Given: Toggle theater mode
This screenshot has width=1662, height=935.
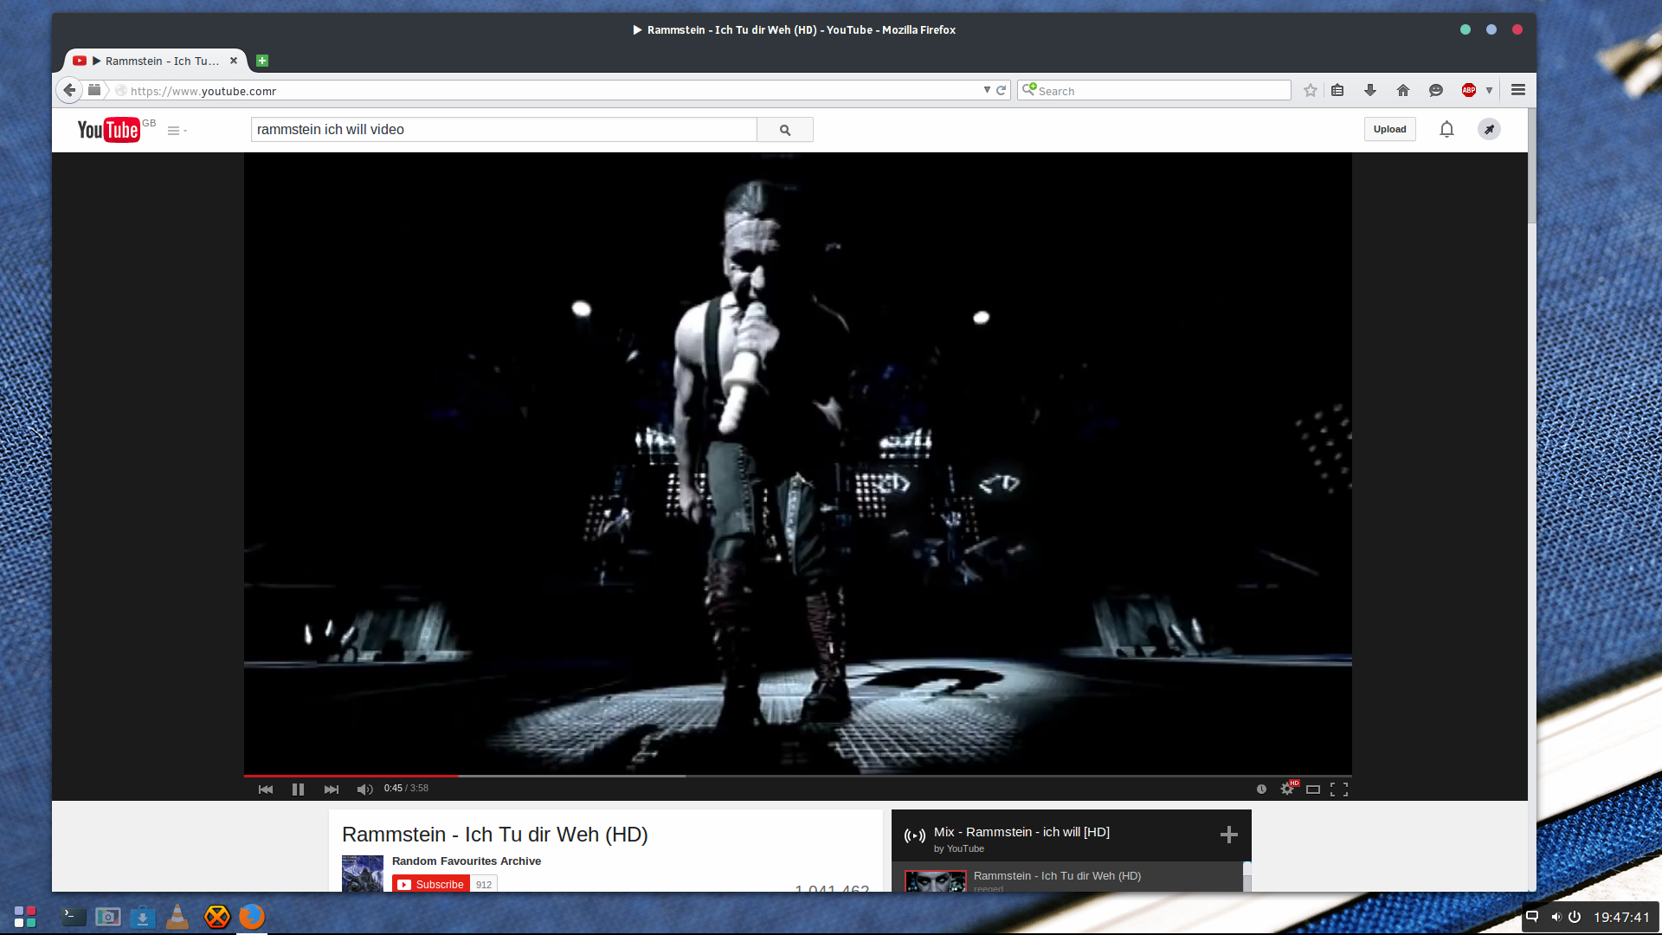Looking at the screenshot, I should click(x=1313, y=789).
